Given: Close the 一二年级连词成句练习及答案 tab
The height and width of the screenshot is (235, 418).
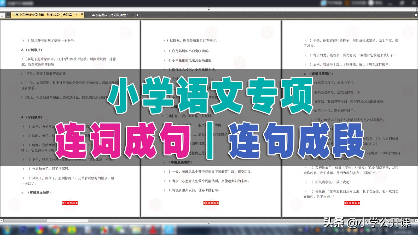Looking at the screenshot, I should pos(133,15).
